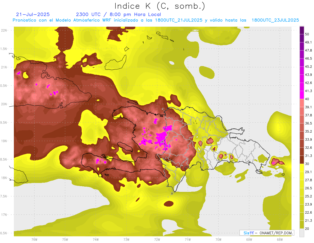Click the "36.5" color scale value
Viewport: 314px width, 243px height.
[309, 123]
